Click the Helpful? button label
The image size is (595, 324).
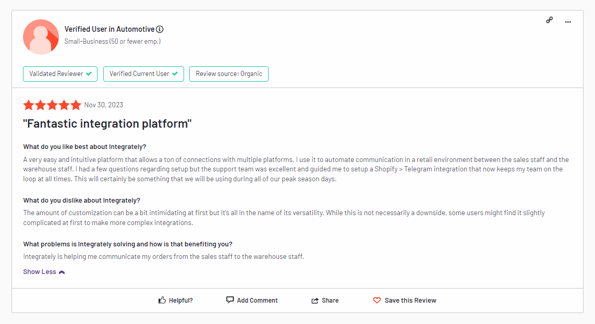(x=180, y=301)
